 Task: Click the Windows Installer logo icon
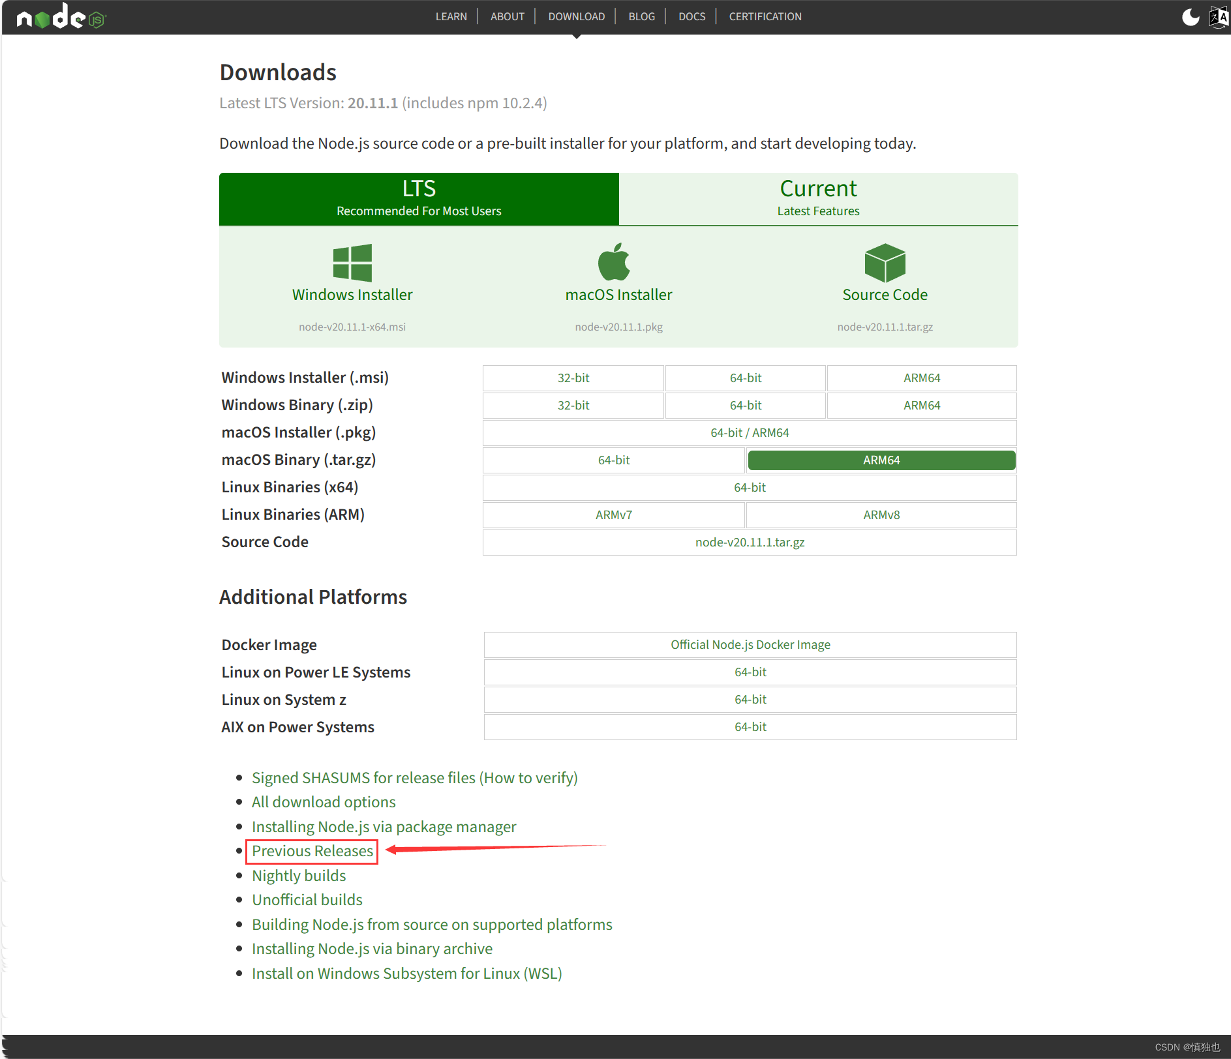(x=352, y=262)
